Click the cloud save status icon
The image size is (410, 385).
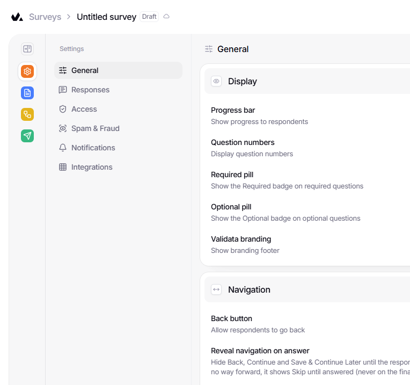coord(166,17)
